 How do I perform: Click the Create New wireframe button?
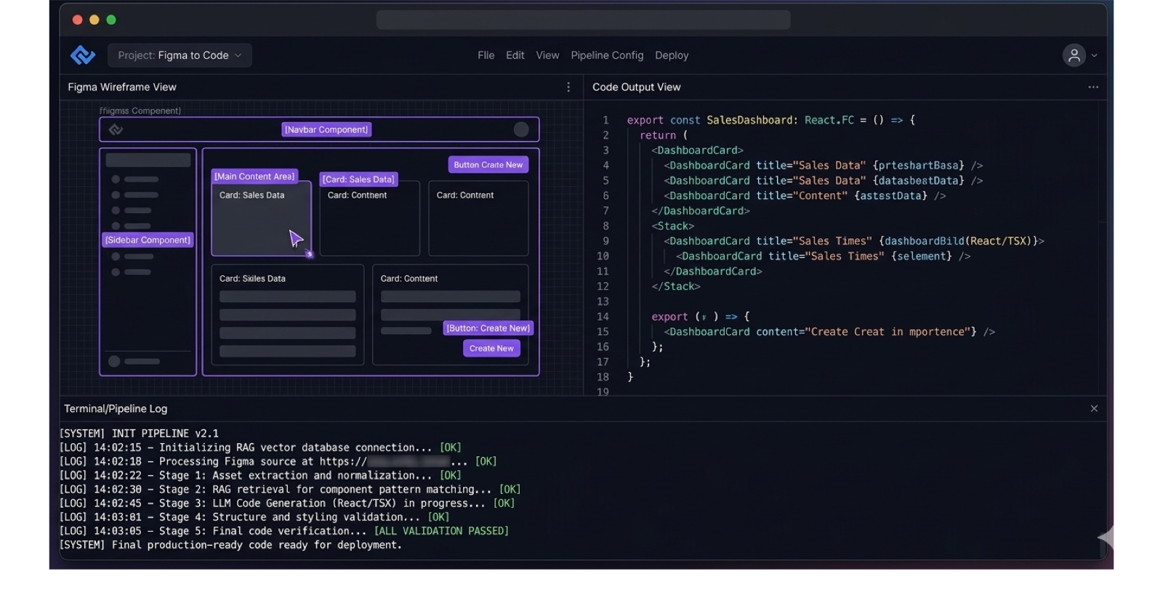[x=491, y=348]
